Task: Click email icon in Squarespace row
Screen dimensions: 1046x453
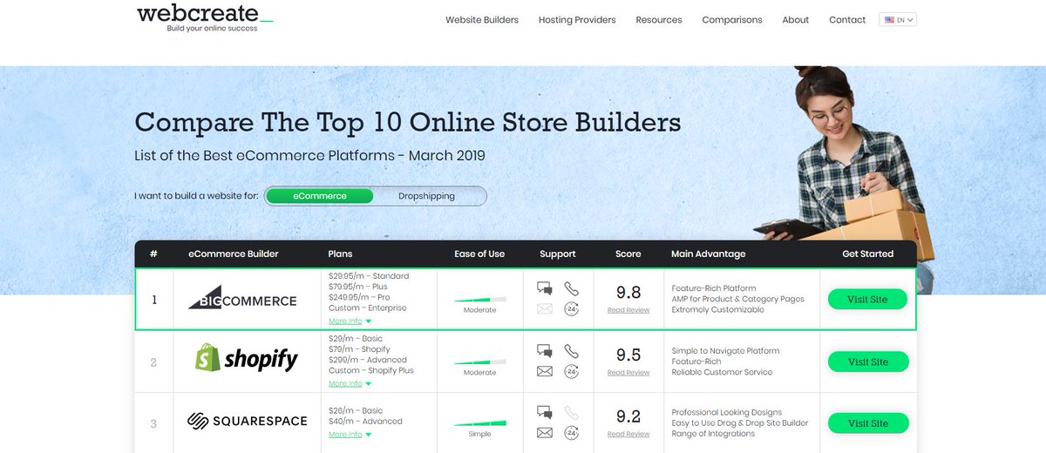Action: [545, 433]
